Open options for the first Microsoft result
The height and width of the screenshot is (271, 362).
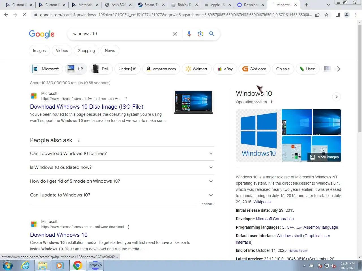(126, 99)
